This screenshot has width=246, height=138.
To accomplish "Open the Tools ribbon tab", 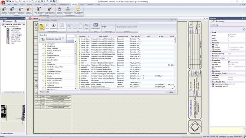I will (82, 5).
